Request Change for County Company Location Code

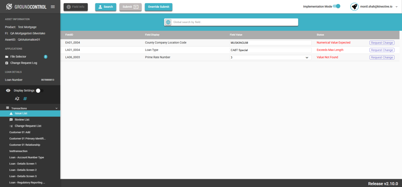click(382, 43)
